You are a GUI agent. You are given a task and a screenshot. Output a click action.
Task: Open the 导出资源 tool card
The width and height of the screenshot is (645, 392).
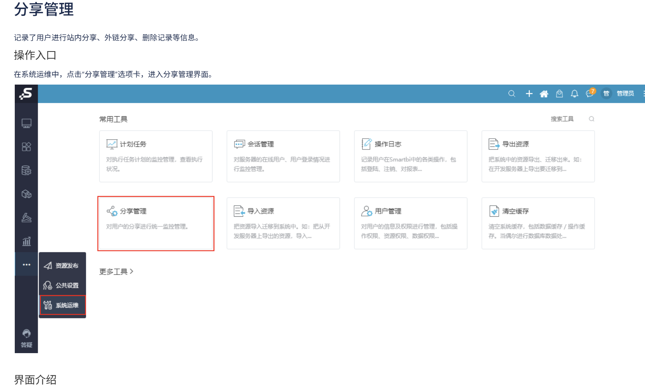538,156
